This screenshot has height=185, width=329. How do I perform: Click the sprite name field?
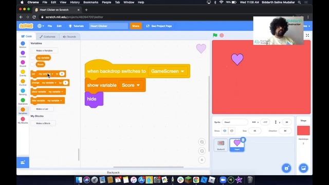tap(235, 122)
